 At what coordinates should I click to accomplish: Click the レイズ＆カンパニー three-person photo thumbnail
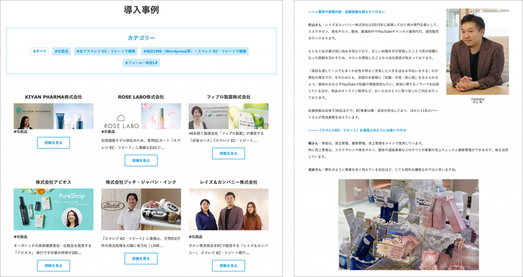(228, 209)
